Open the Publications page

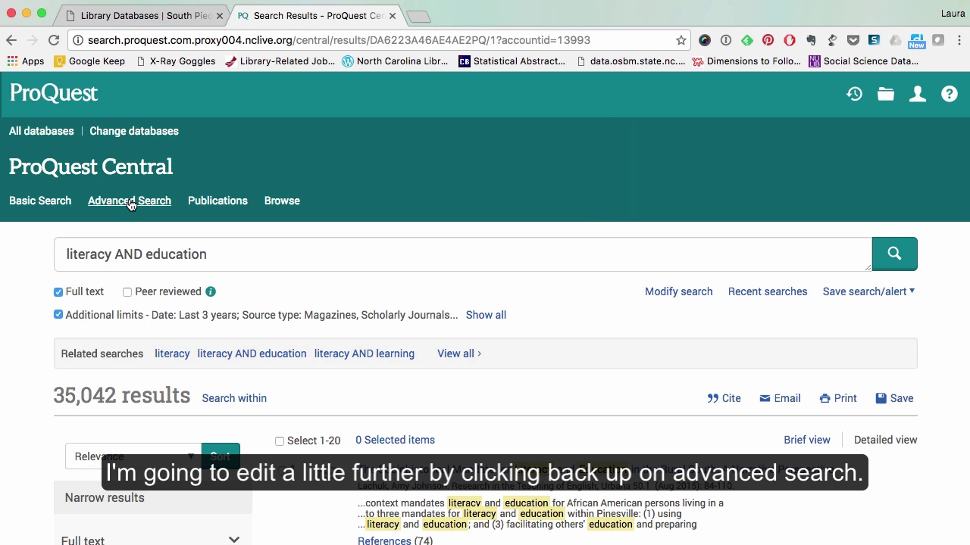(217, 201)
